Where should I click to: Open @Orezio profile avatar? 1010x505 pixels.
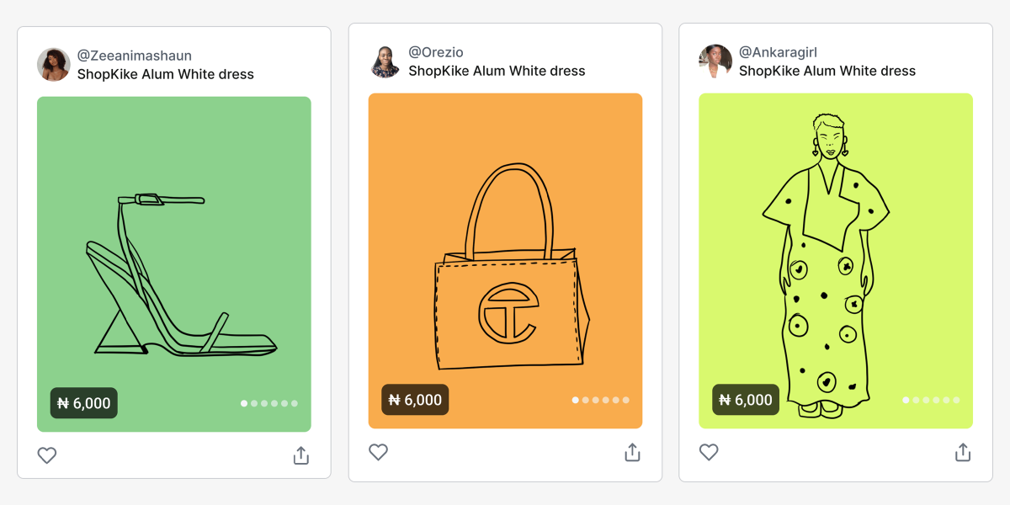385,61
